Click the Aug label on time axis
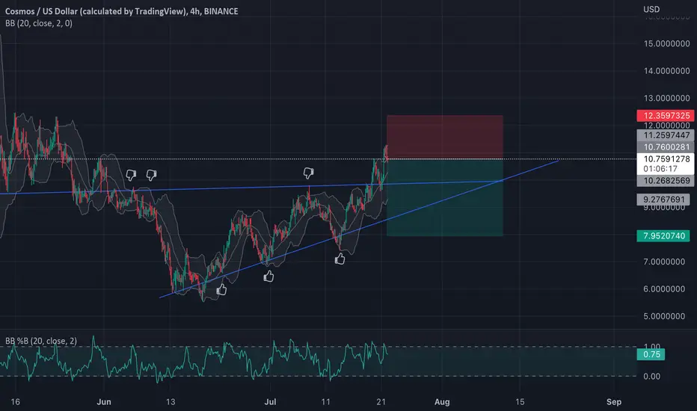 (x=442, y=402)
